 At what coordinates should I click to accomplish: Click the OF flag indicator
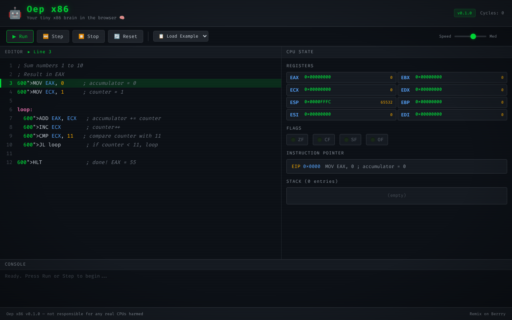click(377, 140)
